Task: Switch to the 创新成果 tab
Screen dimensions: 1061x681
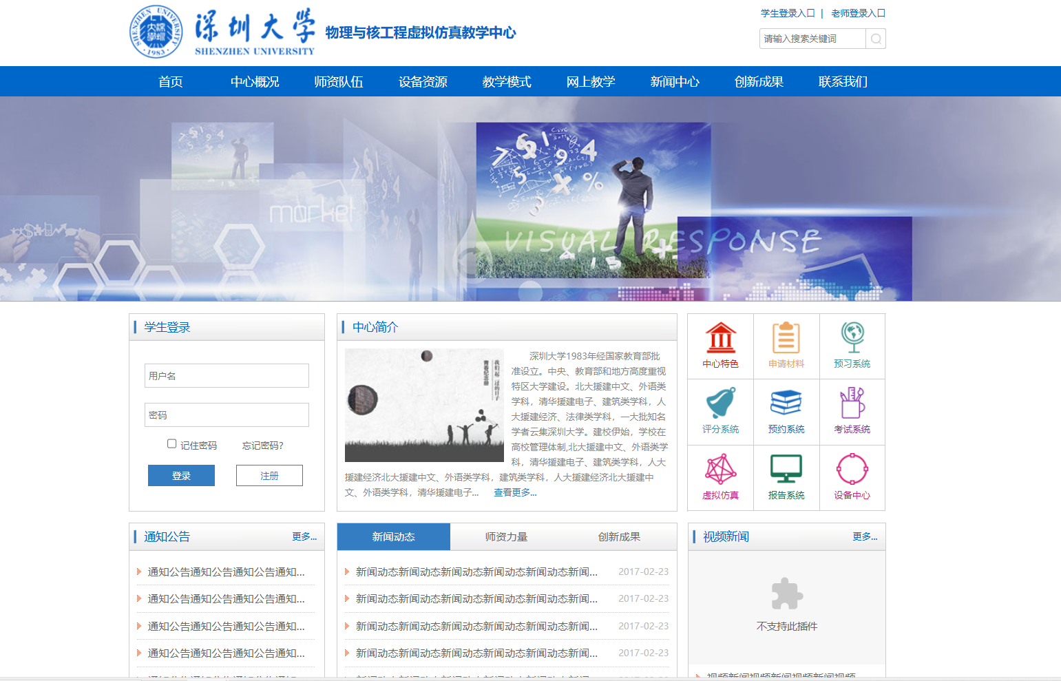Action: [619, 536]
